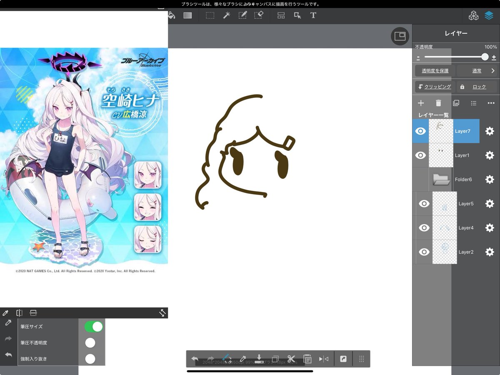
Task: Toggle the blue layers panel icon
Action: 489,16
